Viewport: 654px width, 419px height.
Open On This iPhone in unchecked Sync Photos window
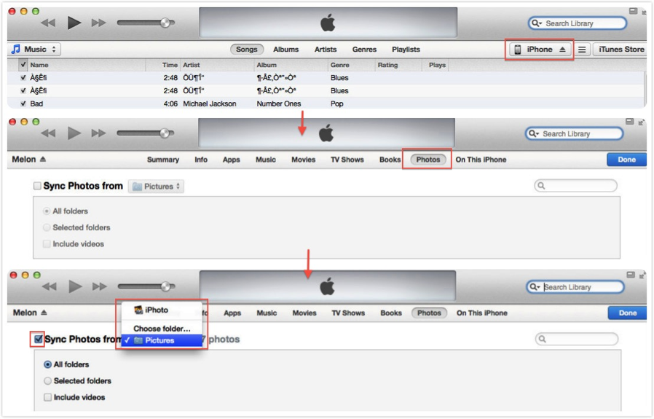tap(481, 160)
